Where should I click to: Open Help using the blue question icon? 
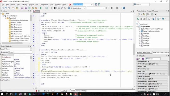point(124,8)
